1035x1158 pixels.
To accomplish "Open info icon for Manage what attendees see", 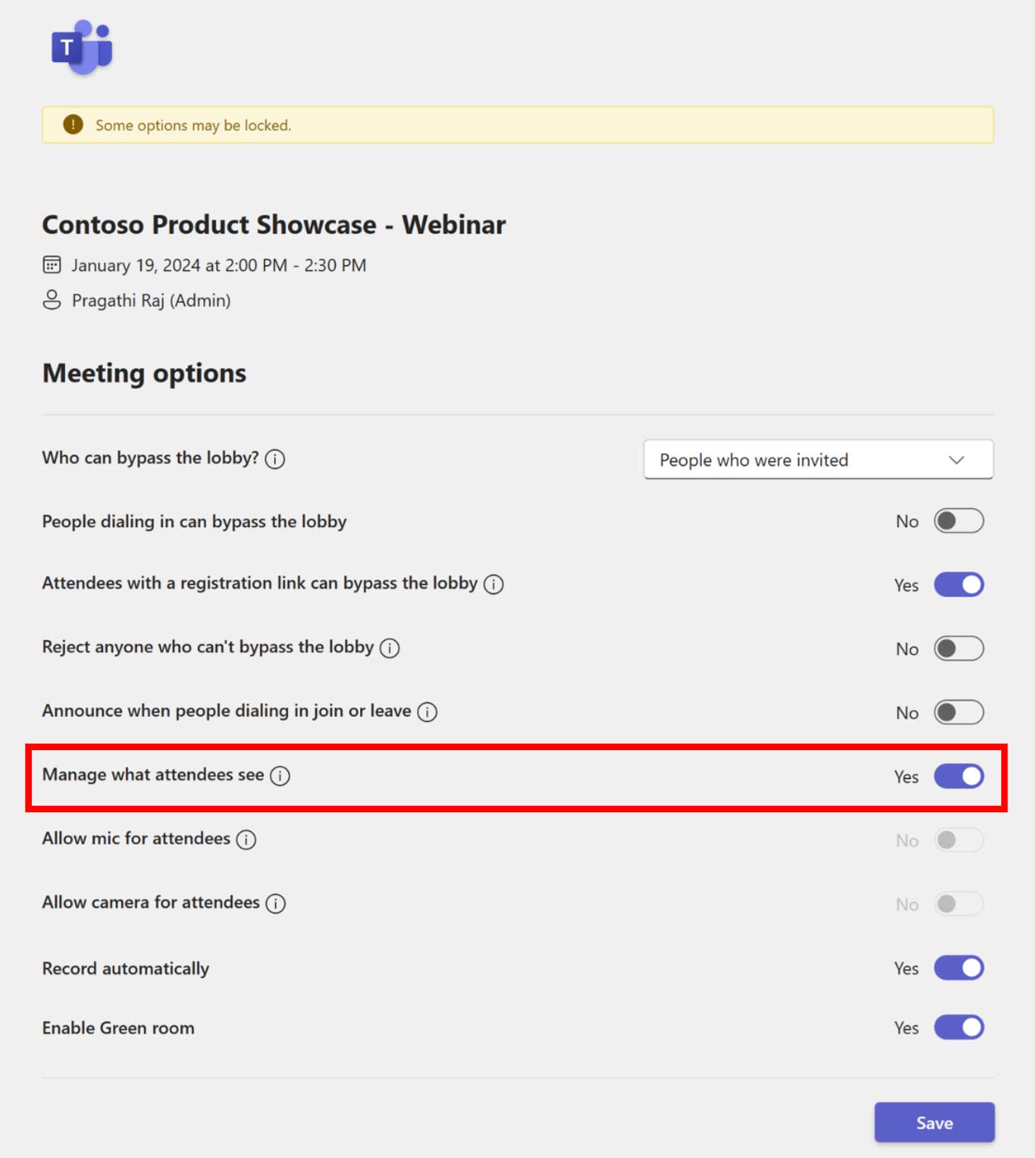I will click(x=280, y=776).
